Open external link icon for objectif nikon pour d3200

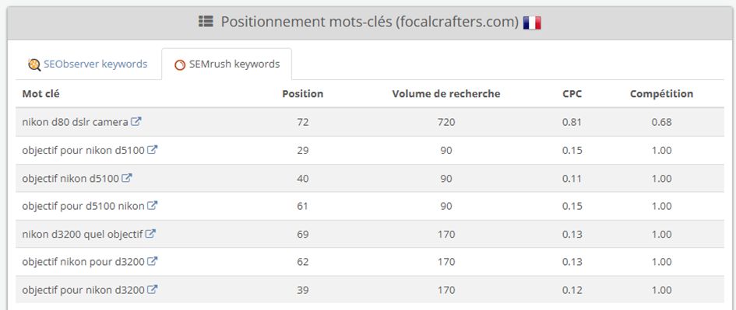tap(152, 261)
